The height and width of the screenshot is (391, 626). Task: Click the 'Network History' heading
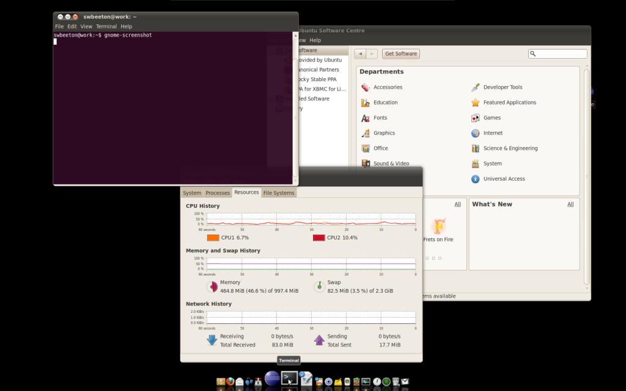209,304
